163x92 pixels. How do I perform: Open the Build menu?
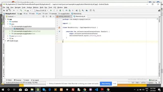tap(42, 7)
